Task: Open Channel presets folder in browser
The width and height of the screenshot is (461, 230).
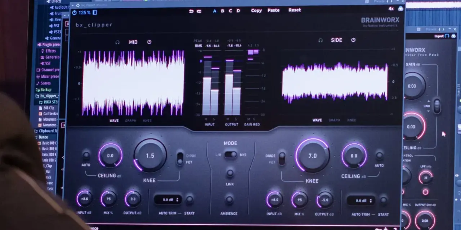Action: pyautogui.click(x=48, y=70)
